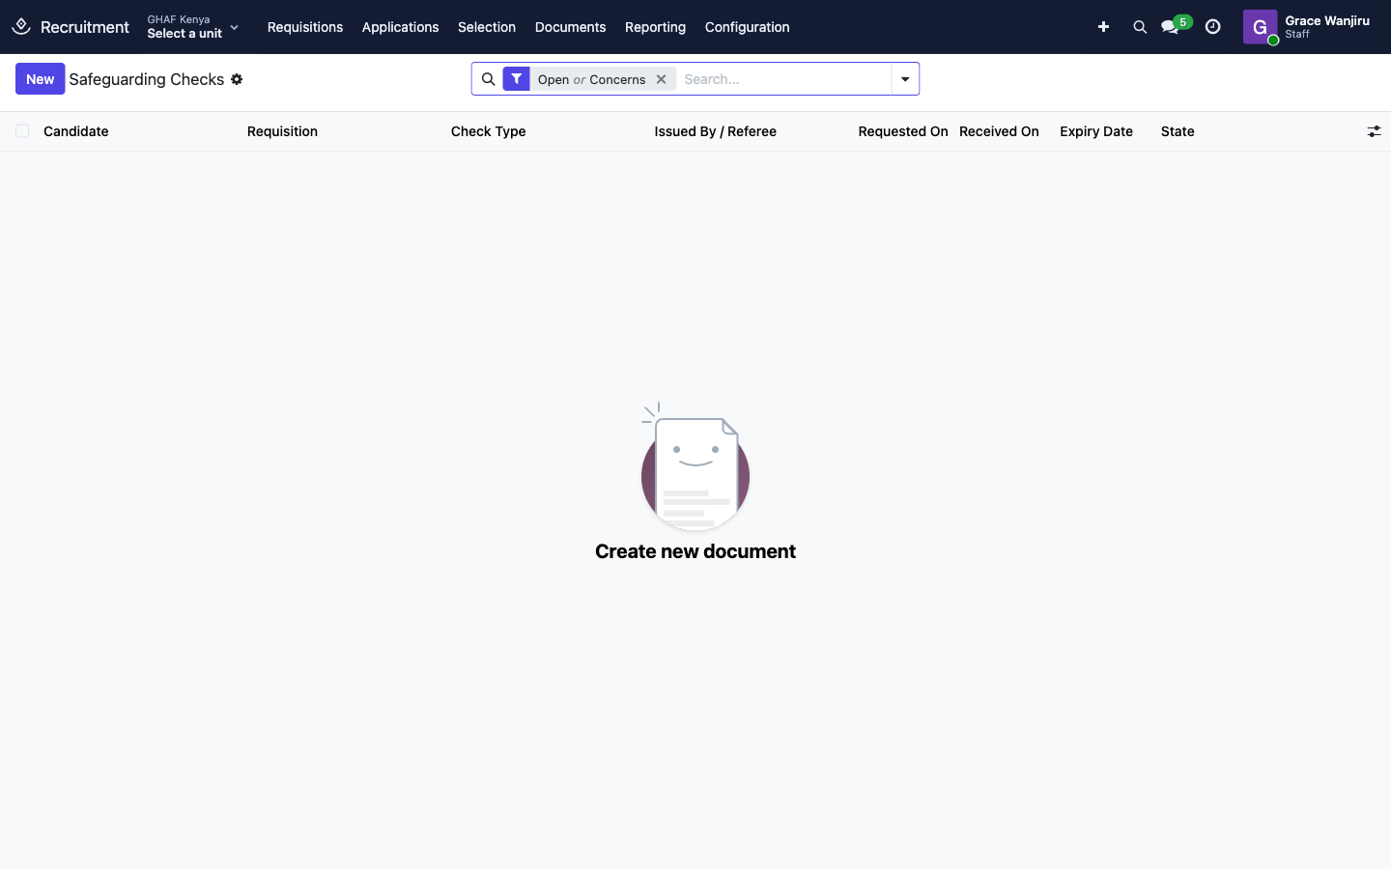Expand the search options dropdown arrow
The height and width of the screenshot is (869, 1391).
[x=905, y=79]
